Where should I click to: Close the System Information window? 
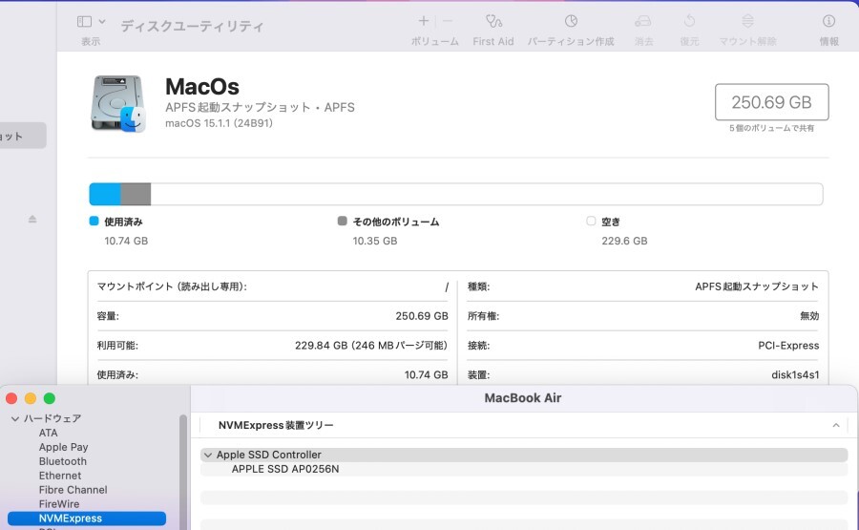click(11, 398)
